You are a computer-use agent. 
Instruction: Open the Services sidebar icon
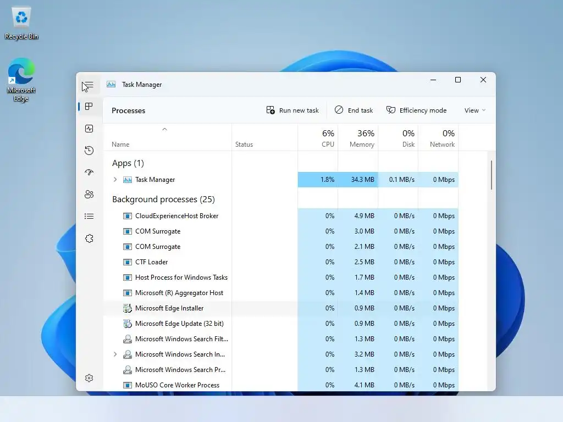pos(89,238)
